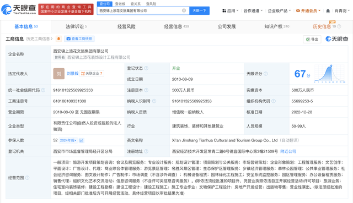The width and height of the screenshot is (353, 203).
Task: Click help icon next to 注册地址
Action: tap(146, 151)
